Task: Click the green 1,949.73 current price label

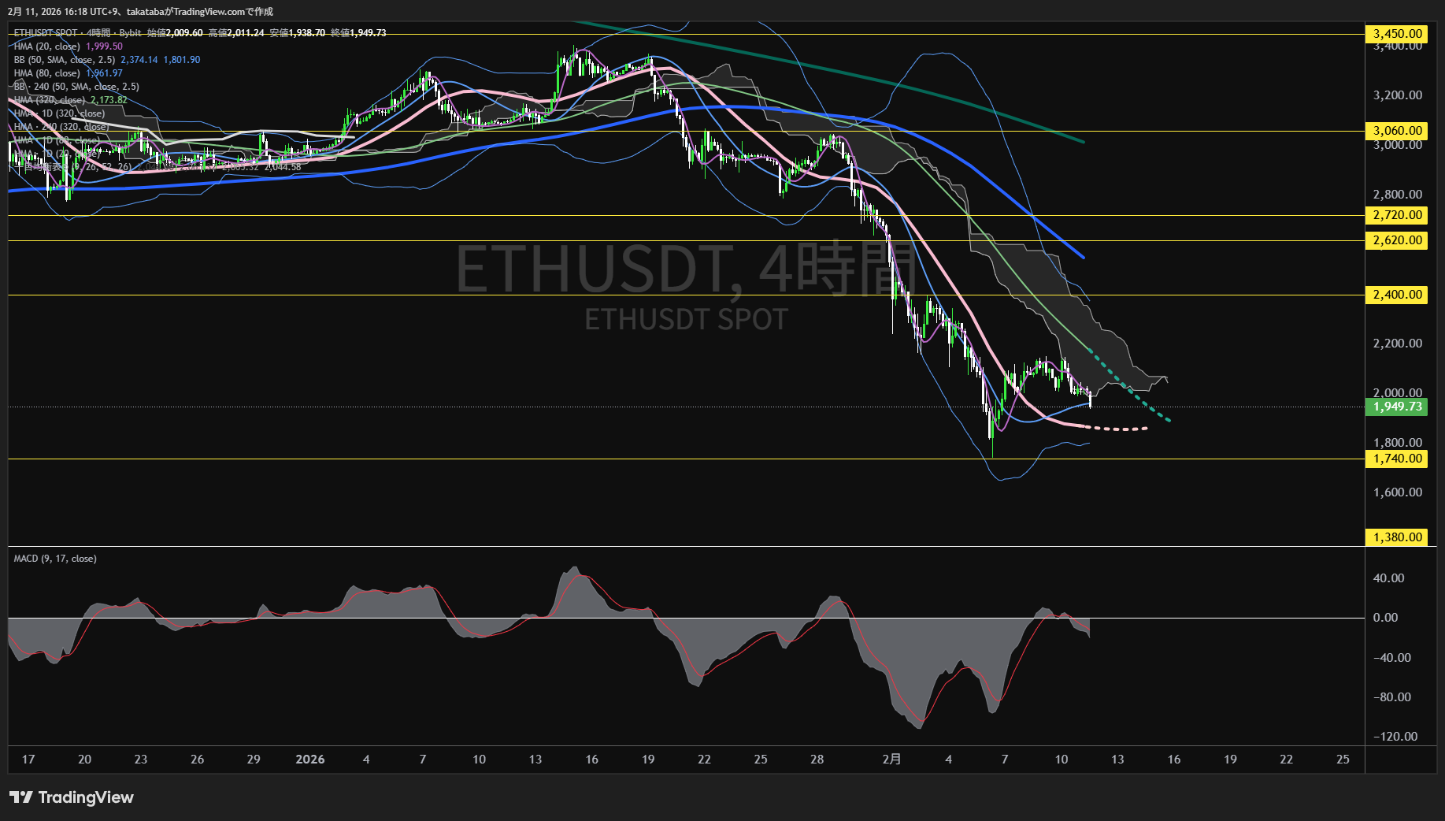Action: point(1397,407)
